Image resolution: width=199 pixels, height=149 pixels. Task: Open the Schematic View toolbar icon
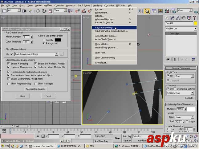point(160,11)
